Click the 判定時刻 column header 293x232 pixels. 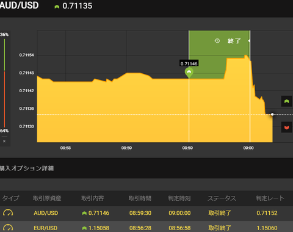pyautogui.click(x=179, y=198)
